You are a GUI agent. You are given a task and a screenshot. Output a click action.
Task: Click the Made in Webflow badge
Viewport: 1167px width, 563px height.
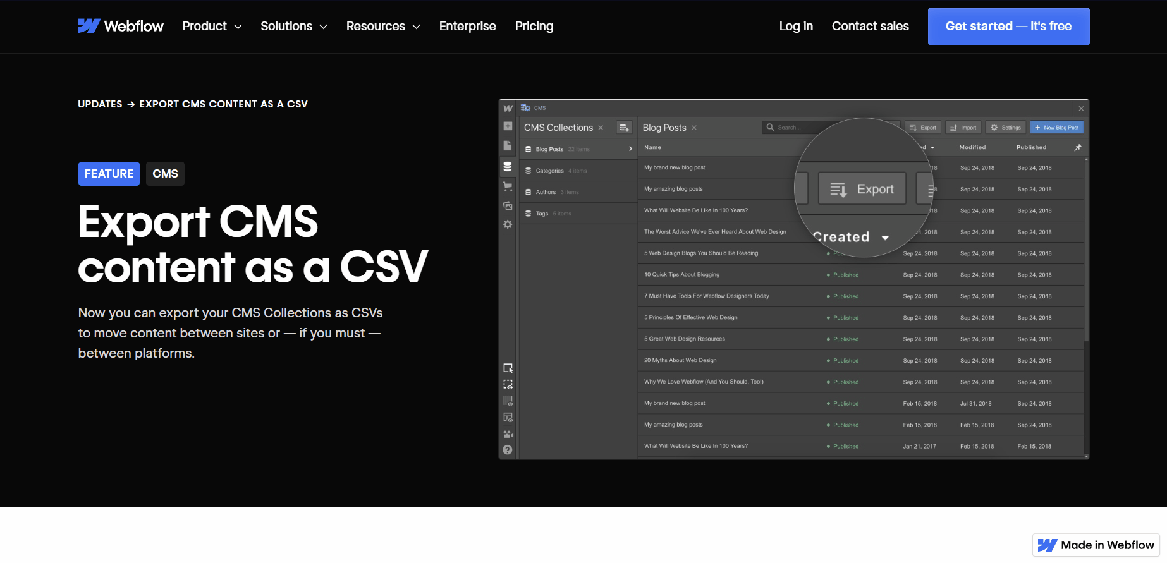(x=1096, y=545)
